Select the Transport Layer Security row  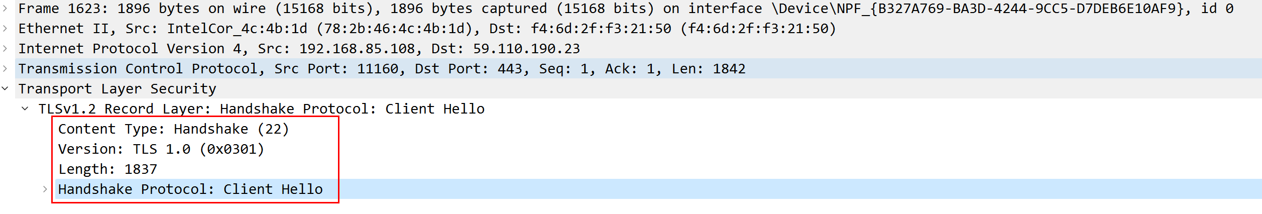pyautogui.click(x=117, y=89)
